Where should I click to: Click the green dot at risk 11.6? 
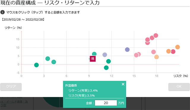point(108,61)
